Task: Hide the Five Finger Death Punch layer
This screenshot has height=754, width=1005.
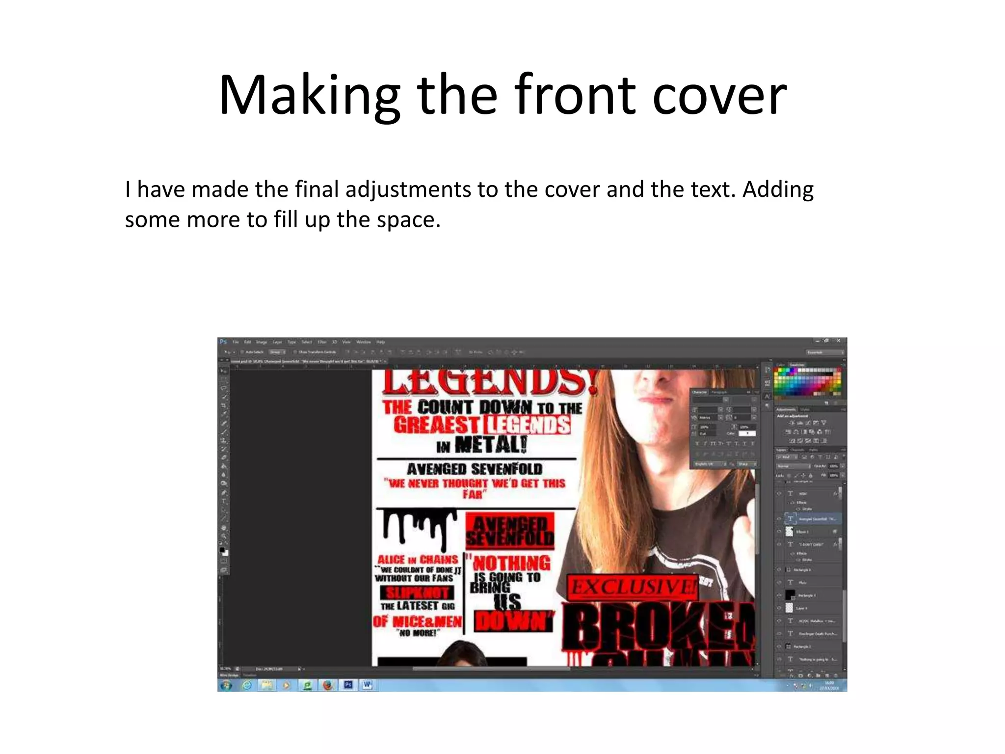Action: click(x=779, y=634)
